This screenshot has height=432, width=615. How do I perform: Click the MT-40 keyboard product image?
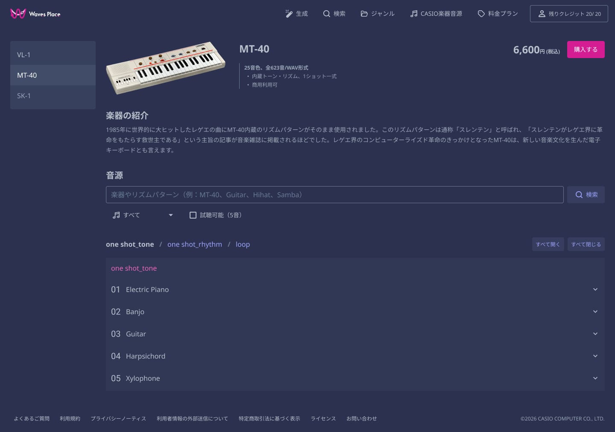click(166, 67)
